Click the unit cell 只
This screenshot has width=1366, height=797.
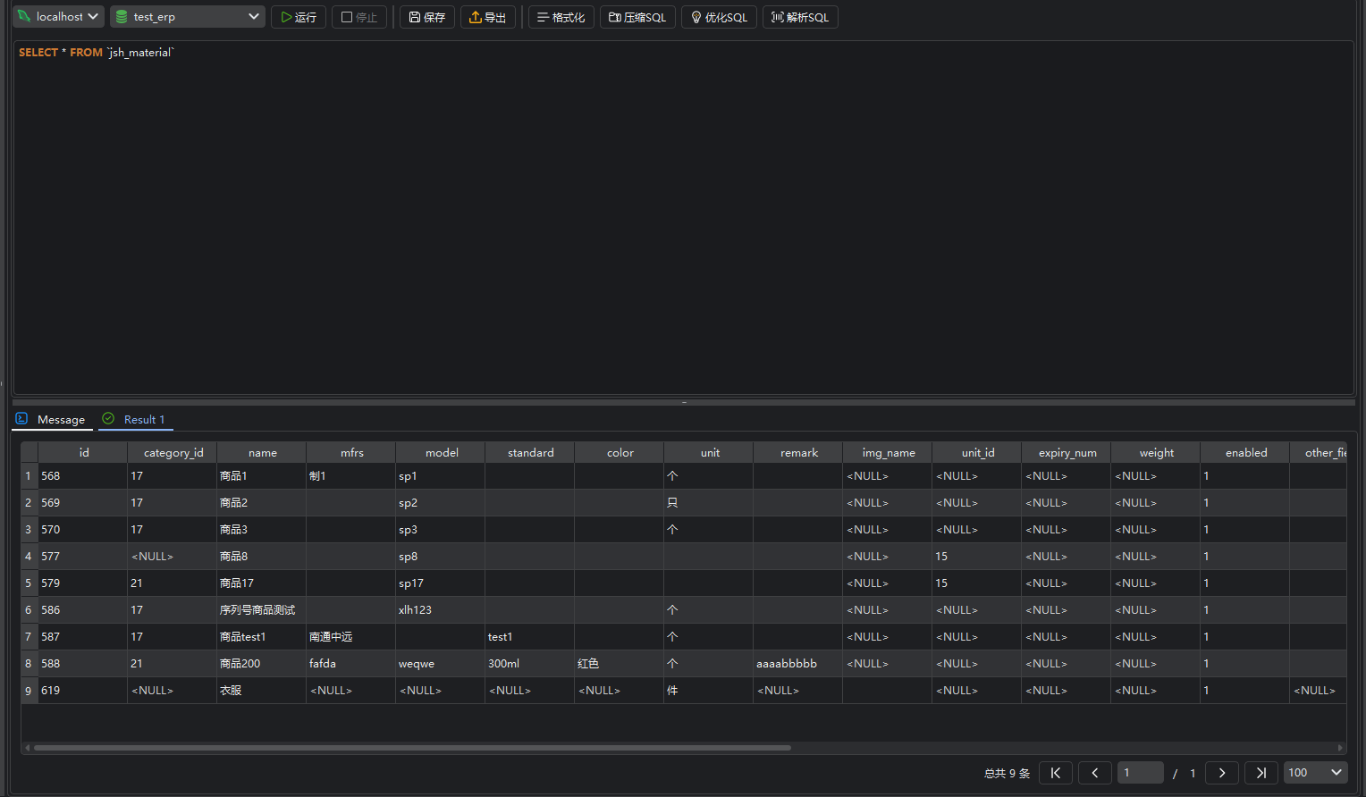(x=709, y=503)
